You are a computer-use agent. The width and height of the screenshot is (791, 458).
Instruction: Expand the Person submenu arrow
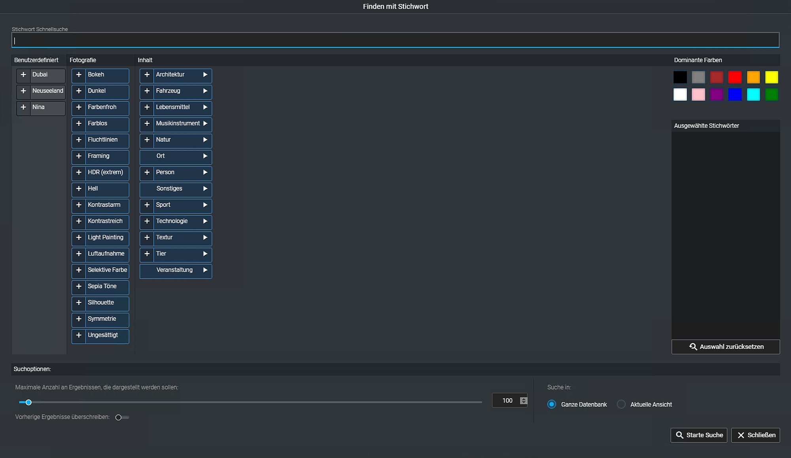[205, 172]
